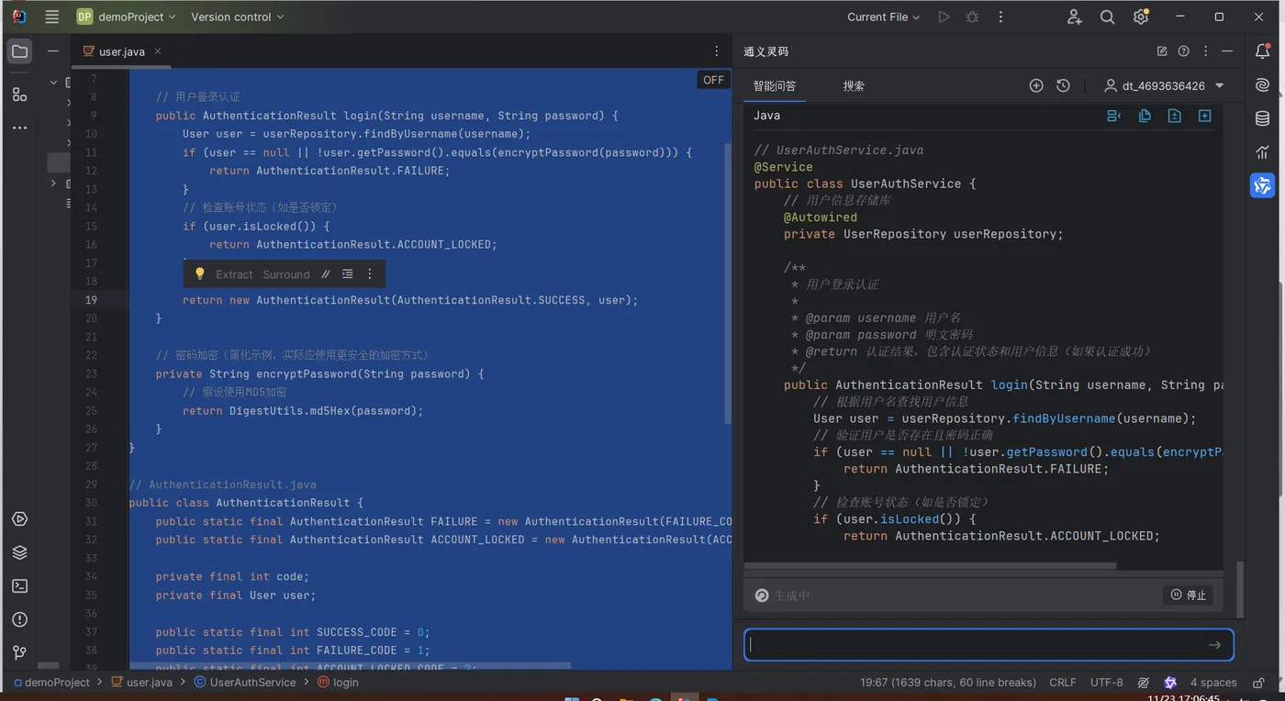Toggle the Tongyi Lingma side panel
1285x701 pixels.
[x=1263, y=185]
